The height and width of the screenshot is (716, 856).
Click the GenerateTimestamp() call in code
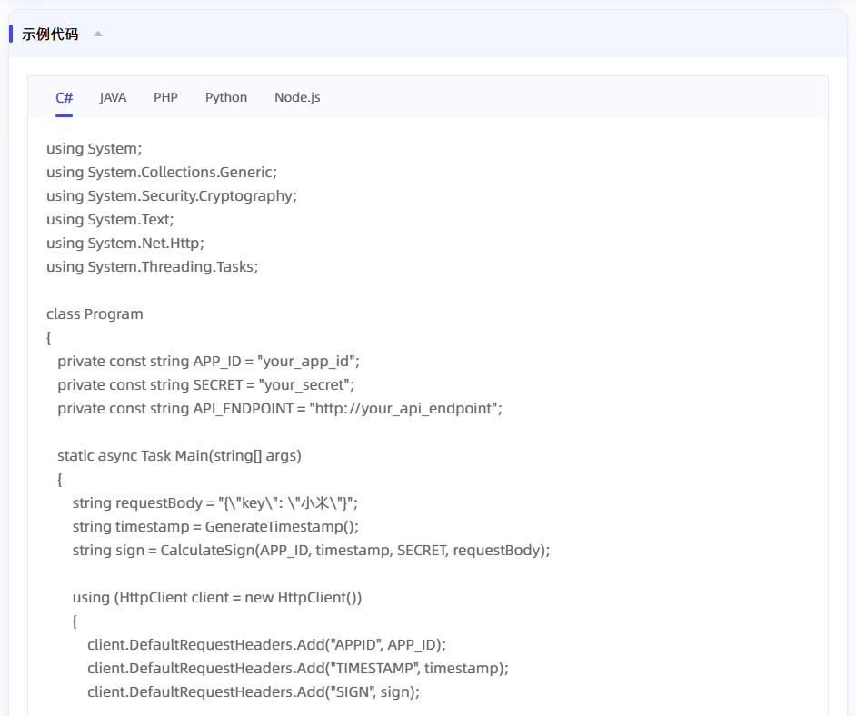coord(282,526)
